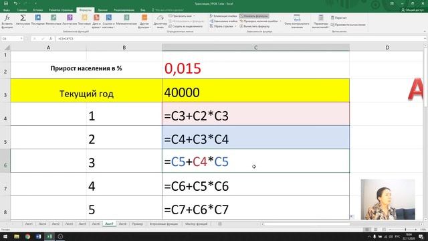Open Logical functions library
Image resolution: width=428 pixels, height=241 pixels.
pyautogui.click(x=70, y=21)
